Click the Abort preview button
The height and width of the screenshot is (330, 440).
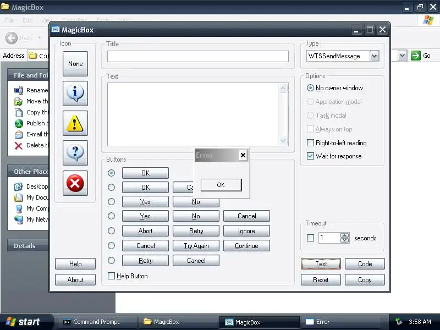tap(145, 230)
